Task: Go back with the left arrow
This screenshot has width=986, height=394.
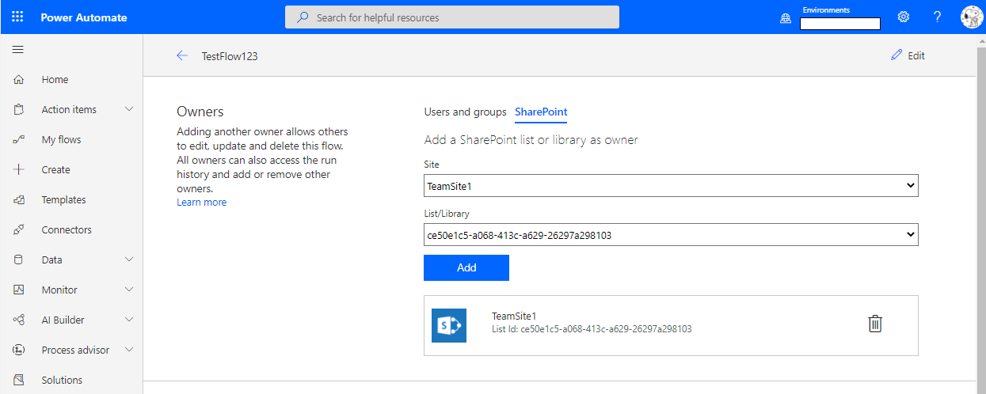Action: [x=182, y=55]
